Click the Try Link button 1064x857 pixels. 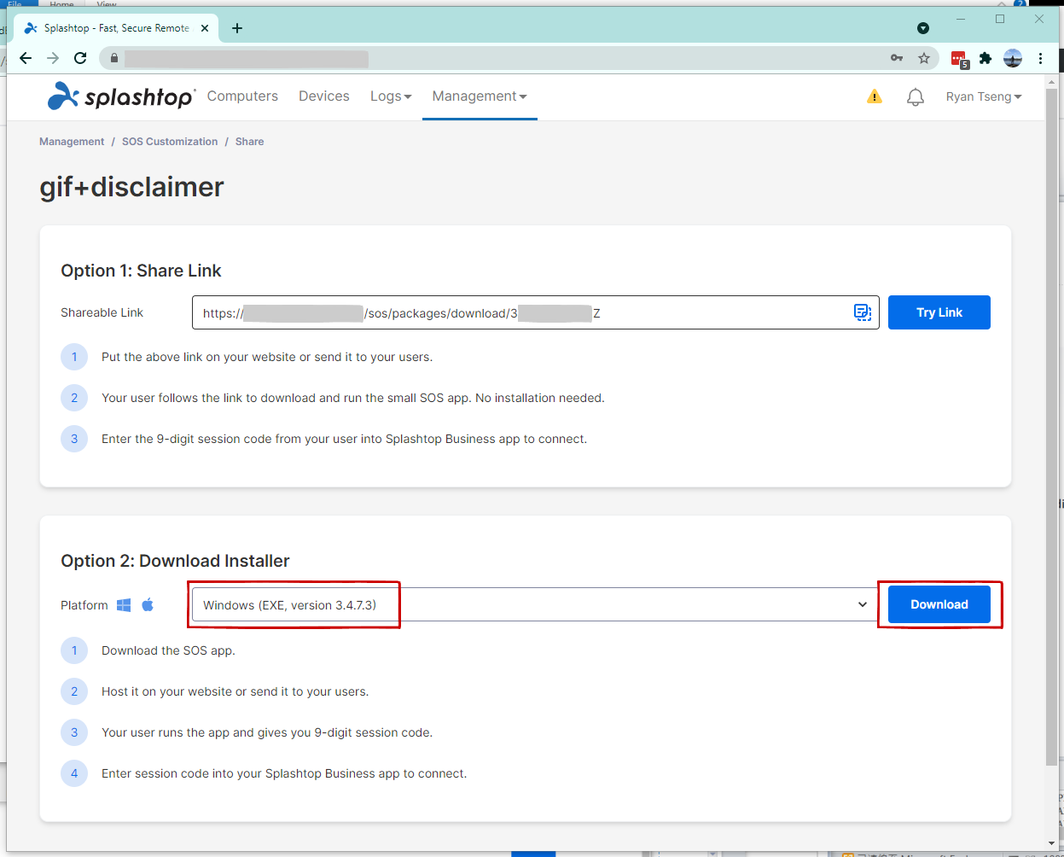939,312
